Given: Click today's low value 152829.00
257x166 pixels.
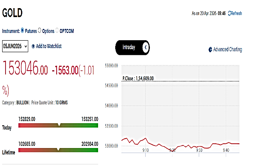Looking at the screenshot, I should click(x=27, y=119).
